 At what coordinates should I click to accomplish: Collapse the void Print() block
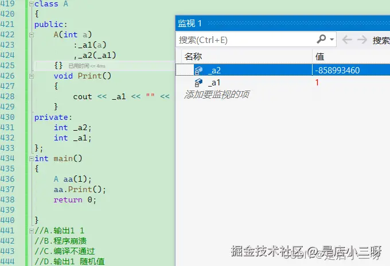tap(32, 76)
